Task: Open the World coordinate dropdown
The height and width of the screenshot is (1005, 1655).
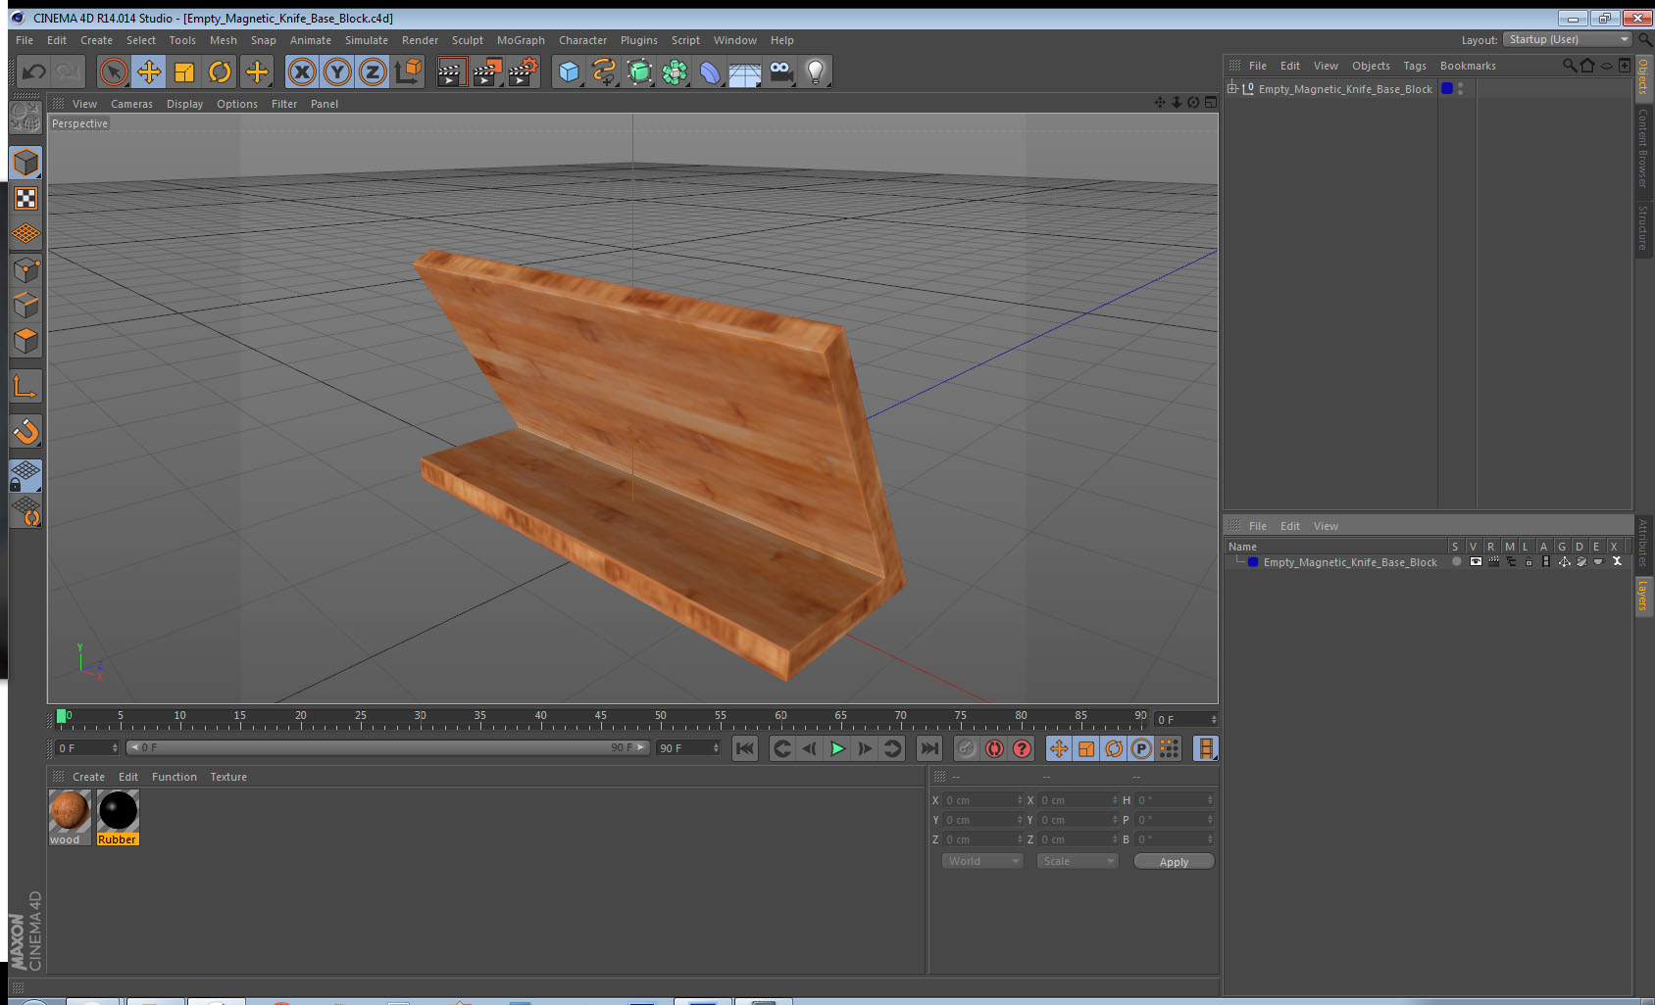Action: [982, 861]
